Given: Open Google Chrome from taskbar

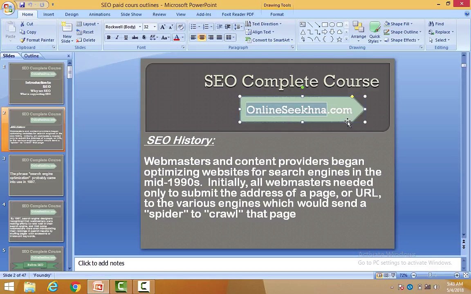Looking at the screenshot, I should [75, 287].
